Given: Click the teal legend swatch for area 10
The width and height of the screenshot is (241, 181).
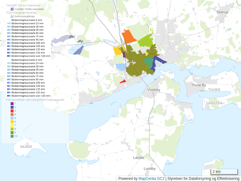Looking at the screenshot, I should [x=12, y=136].
